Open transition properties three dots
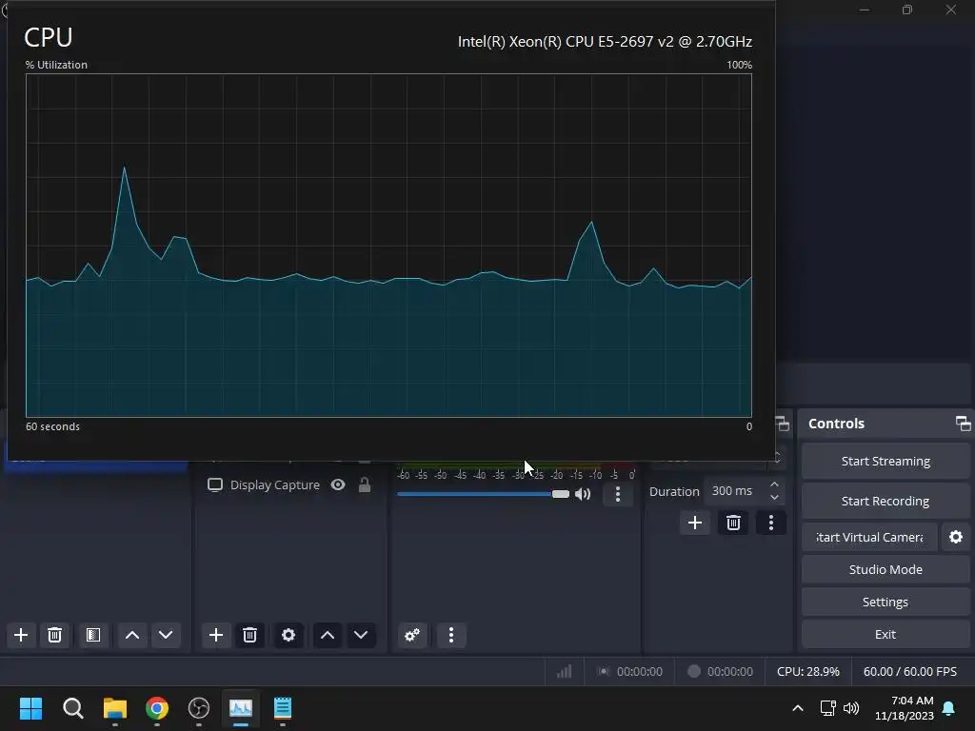Image resolution: width=975 pixels, height=731 pixels. [771, 523]
